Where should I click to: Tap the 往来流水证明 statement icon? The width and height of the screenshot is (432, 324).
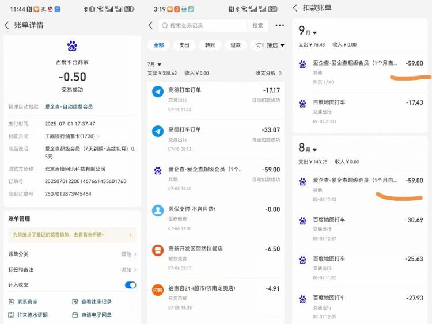[12, 315]
